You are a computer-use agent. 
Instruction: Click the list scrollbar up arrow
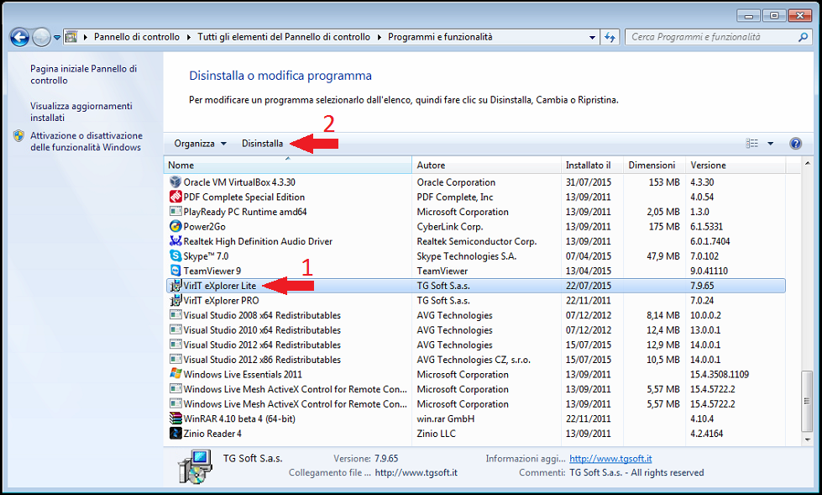pyautogui.click(x=808, y=165)
